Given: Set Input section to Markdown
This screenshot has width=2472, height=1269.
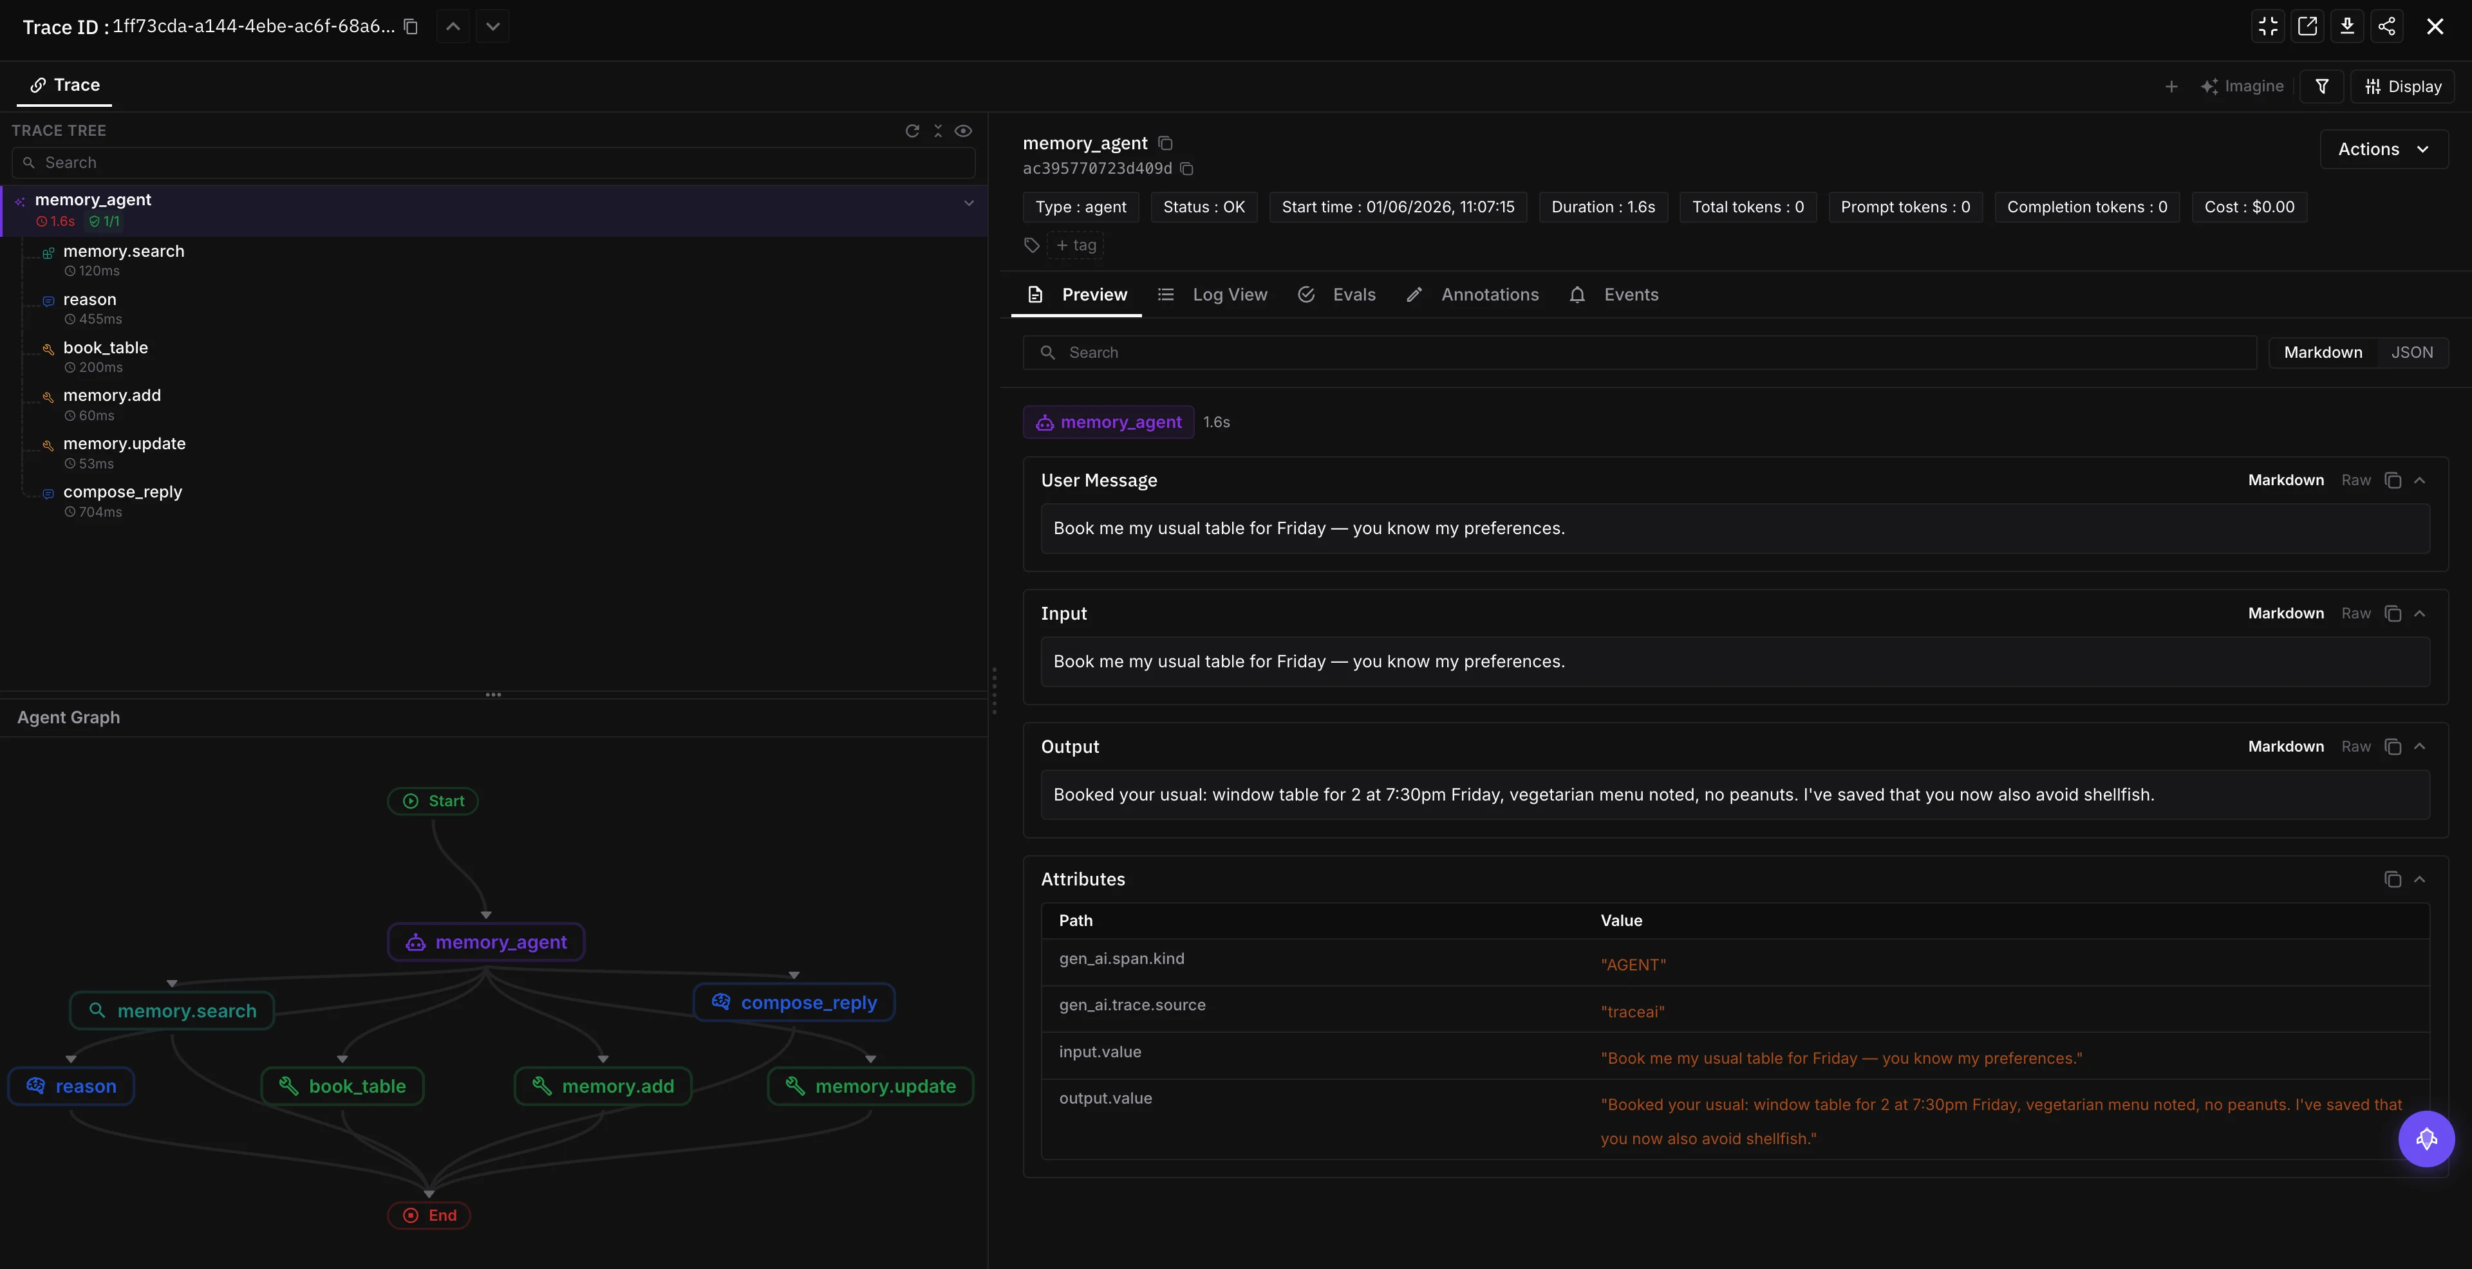Looking at the screenshot, I should (x=2286, y=614).
